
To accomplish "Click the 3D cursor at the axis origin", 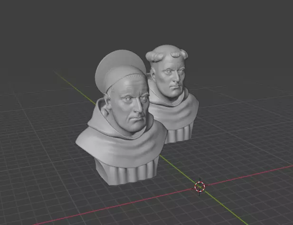I will (200, 186).
